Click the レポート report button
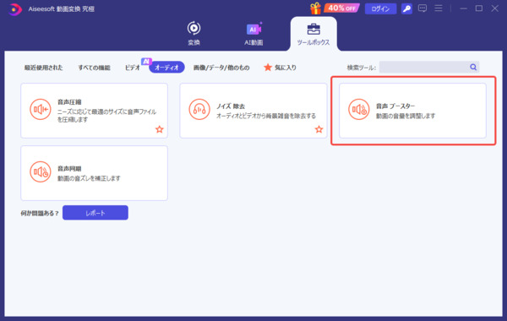Image resolution: width=507 pixels, height=321 pixels. 95,213
